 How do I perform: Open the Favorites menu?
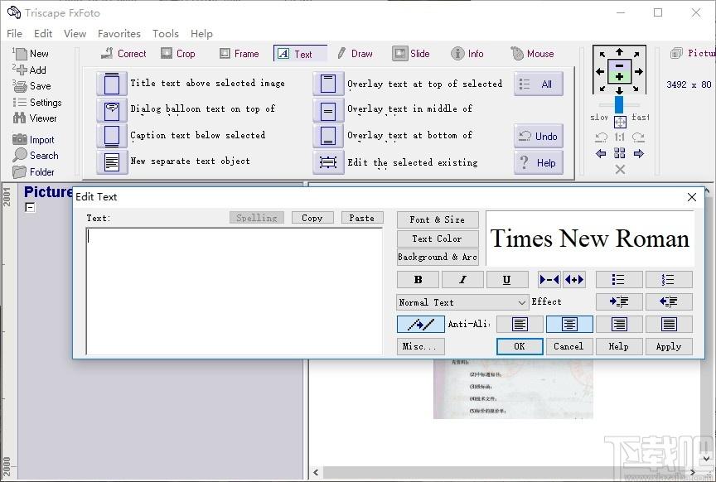click(119, 34)
